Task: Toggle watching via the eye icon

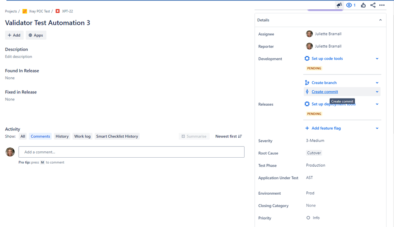Action: pyautogui.click(x=349, y=5)
